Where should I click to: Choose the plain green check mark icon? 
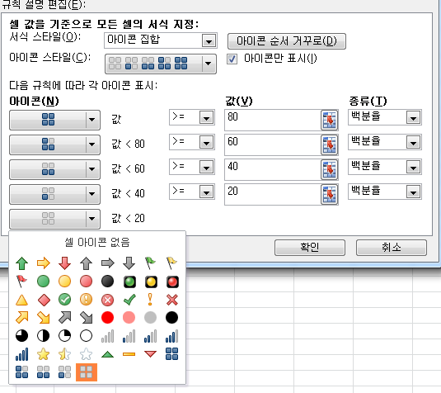tap(129, 300)
